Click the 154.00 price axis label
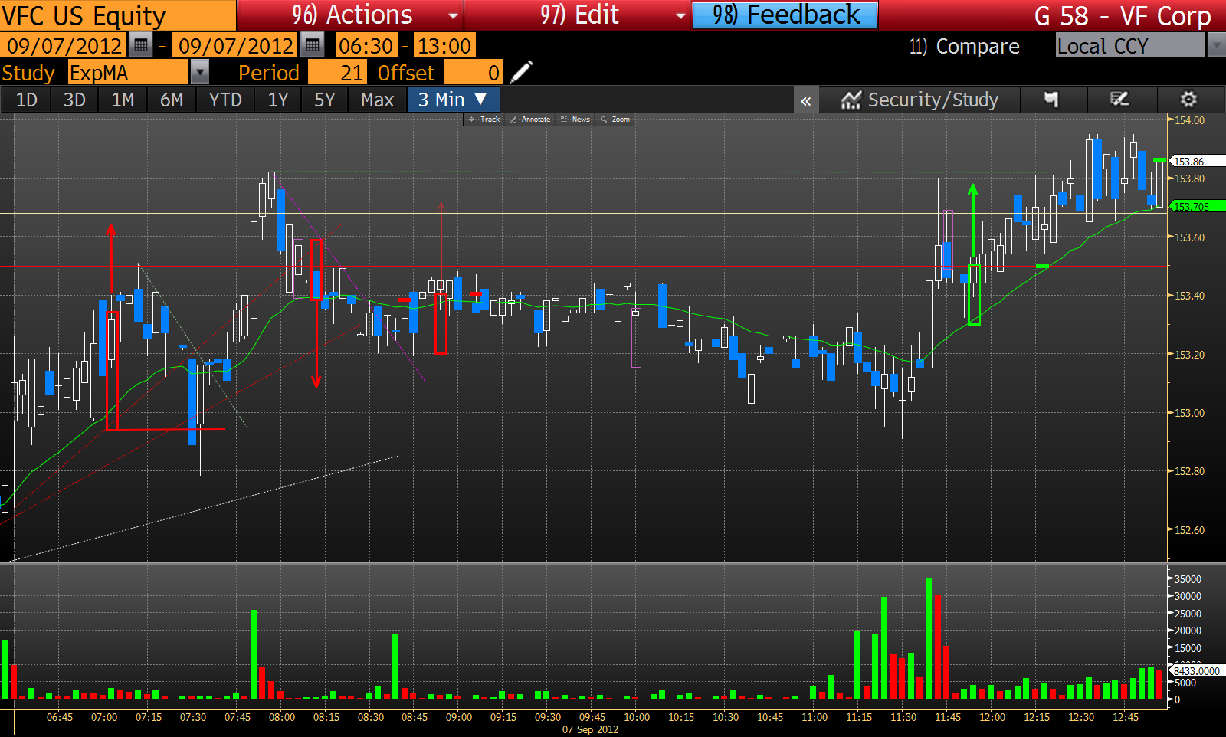Screen dimensions: 1226x737 pos(1189,120)
